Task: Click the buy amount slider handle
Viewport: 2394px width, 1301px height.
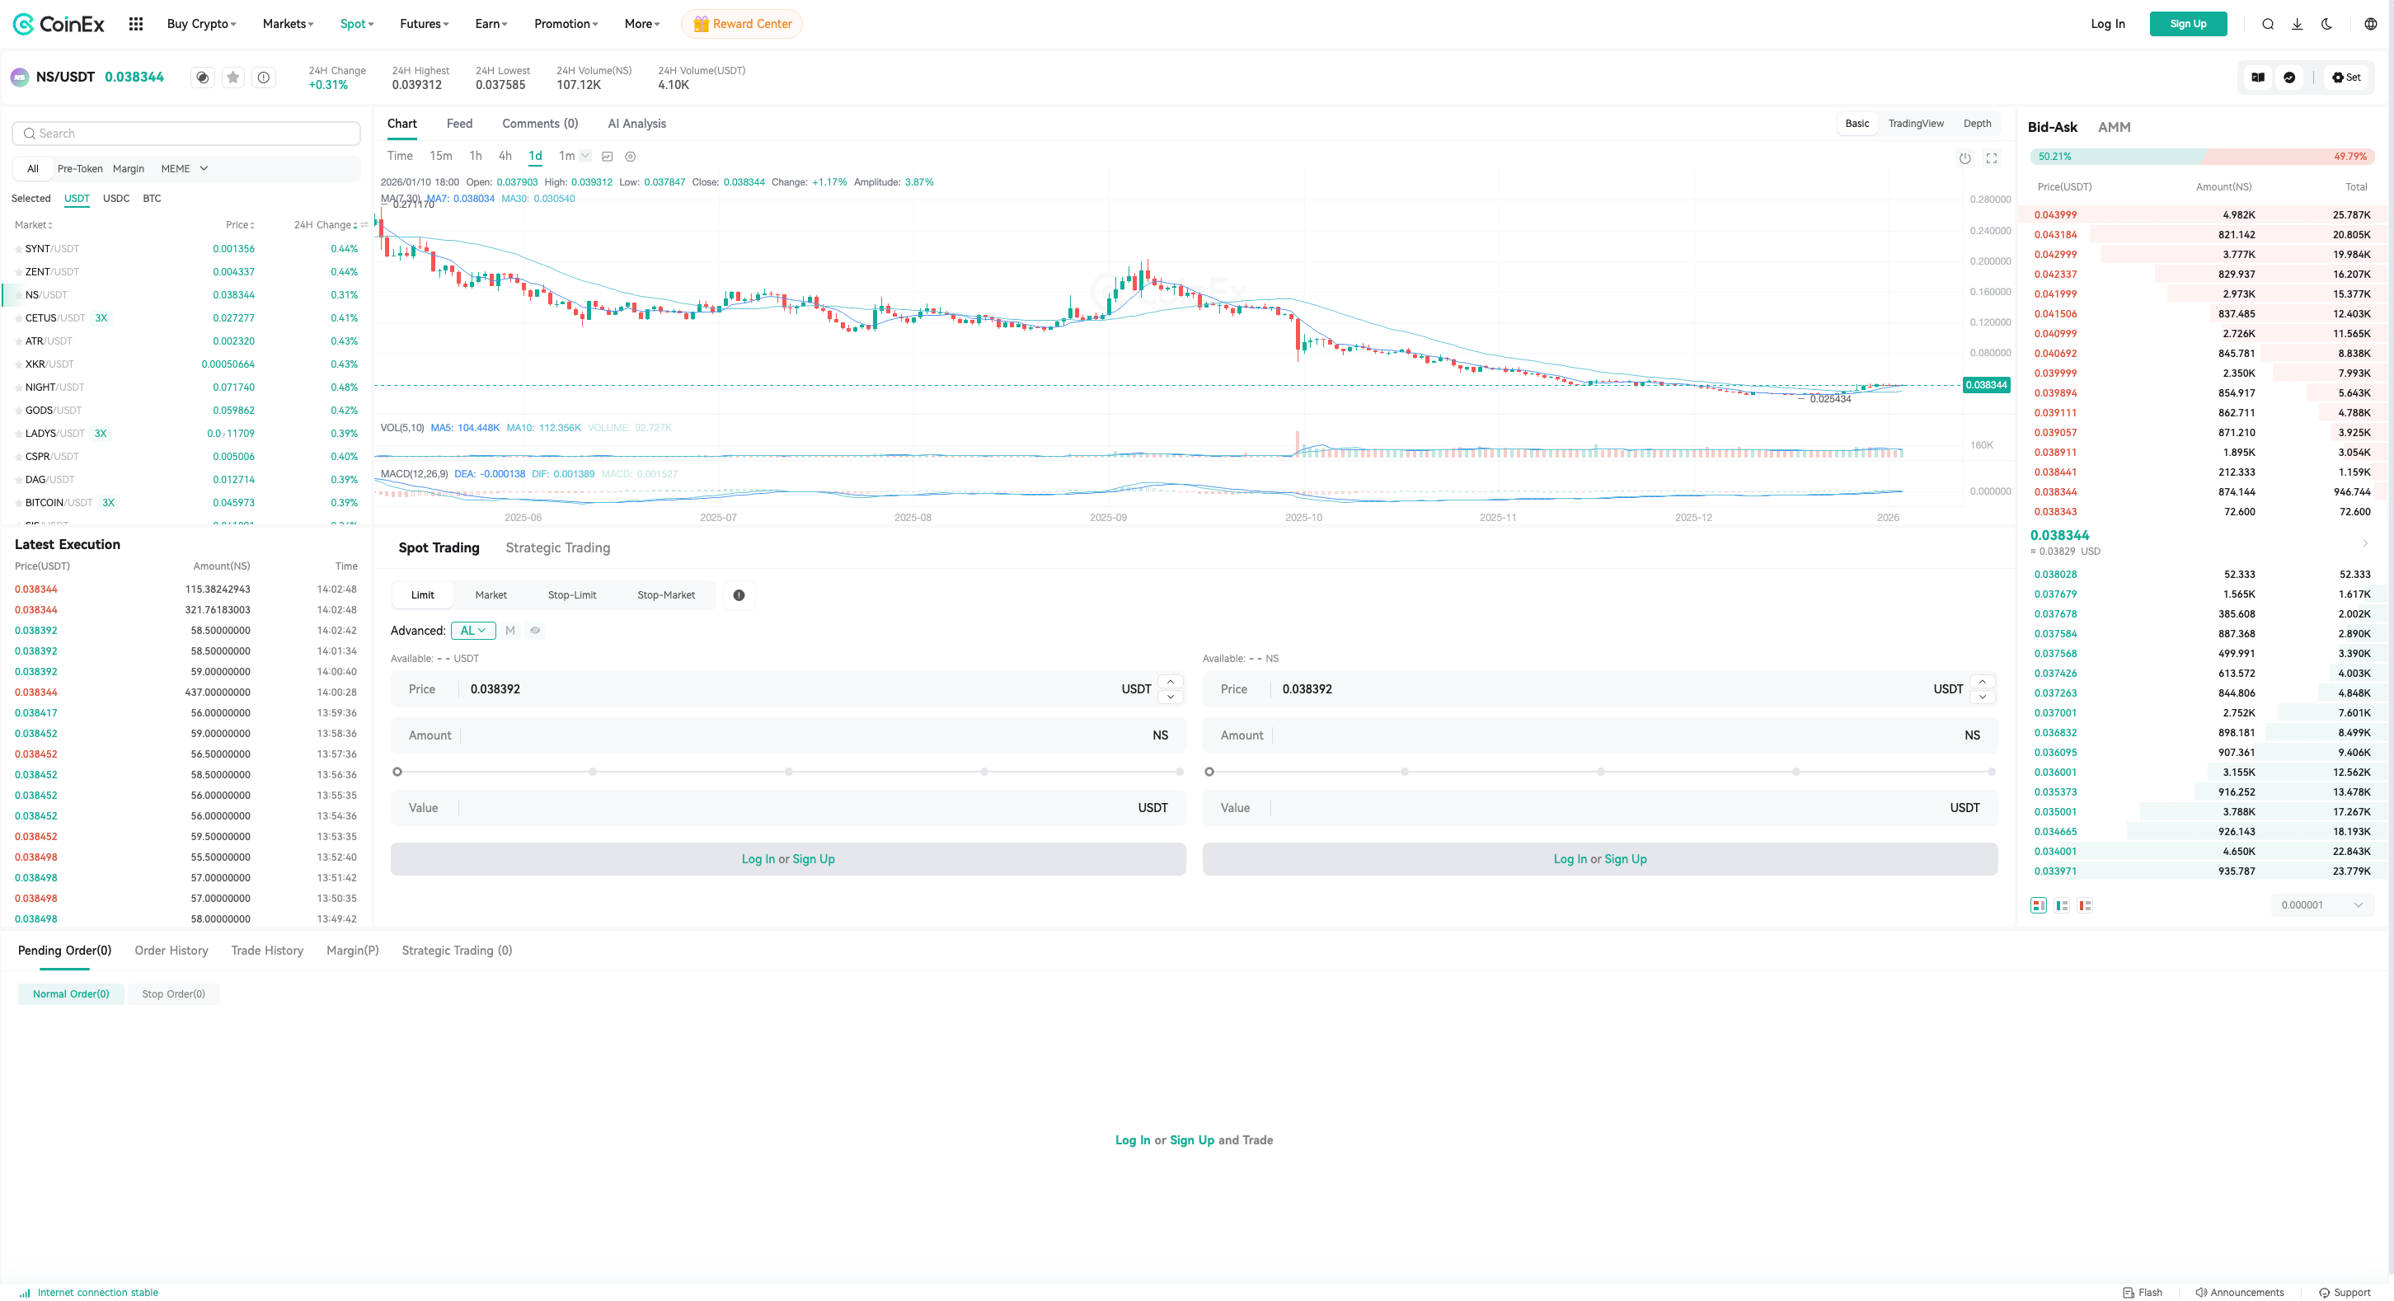Action: click(397, 772)
